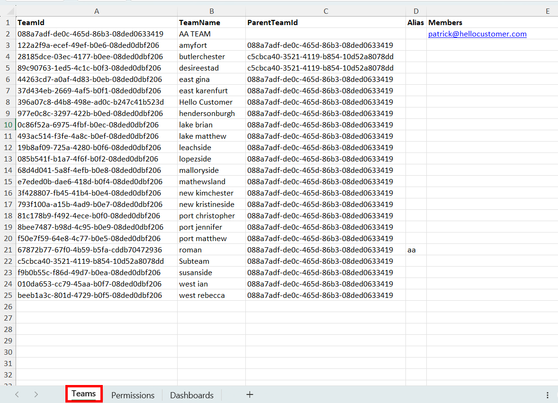Select TeamId 28185dce-03ec-4177-b0ee-08ded0dbf206
Screen dimensions: 558x403
(97, 56)
